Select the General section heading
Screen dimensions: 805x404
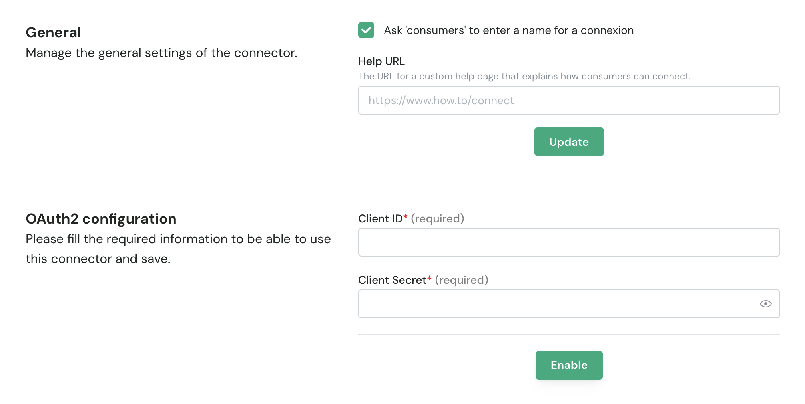coord(53,32)
